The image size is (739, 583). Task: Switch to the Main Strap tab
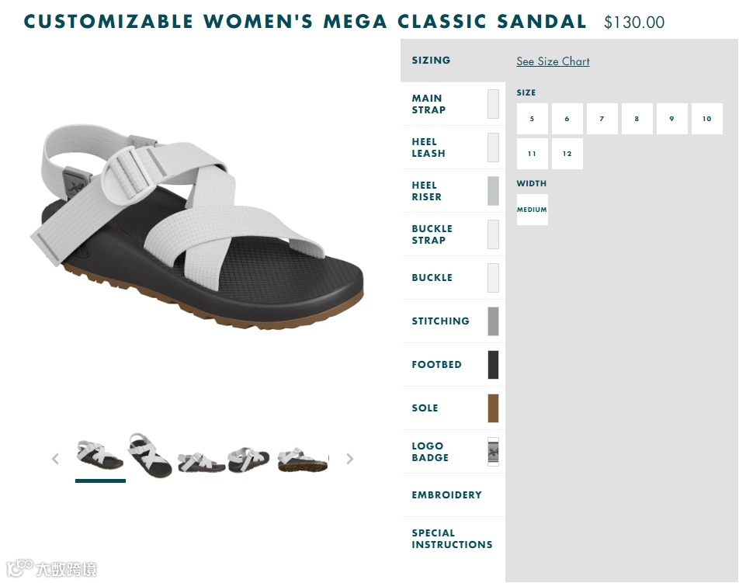point(453,104)
